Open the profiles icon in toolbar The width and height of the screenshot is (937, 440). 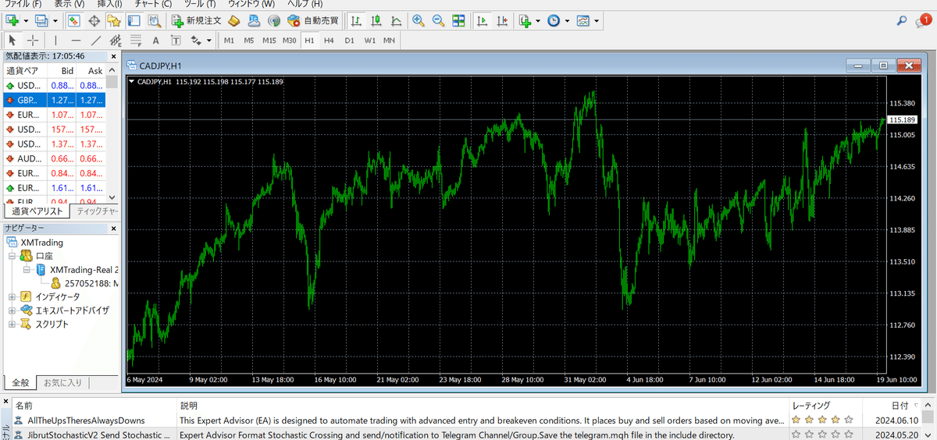pyautogui.click(x=41, y=20)
